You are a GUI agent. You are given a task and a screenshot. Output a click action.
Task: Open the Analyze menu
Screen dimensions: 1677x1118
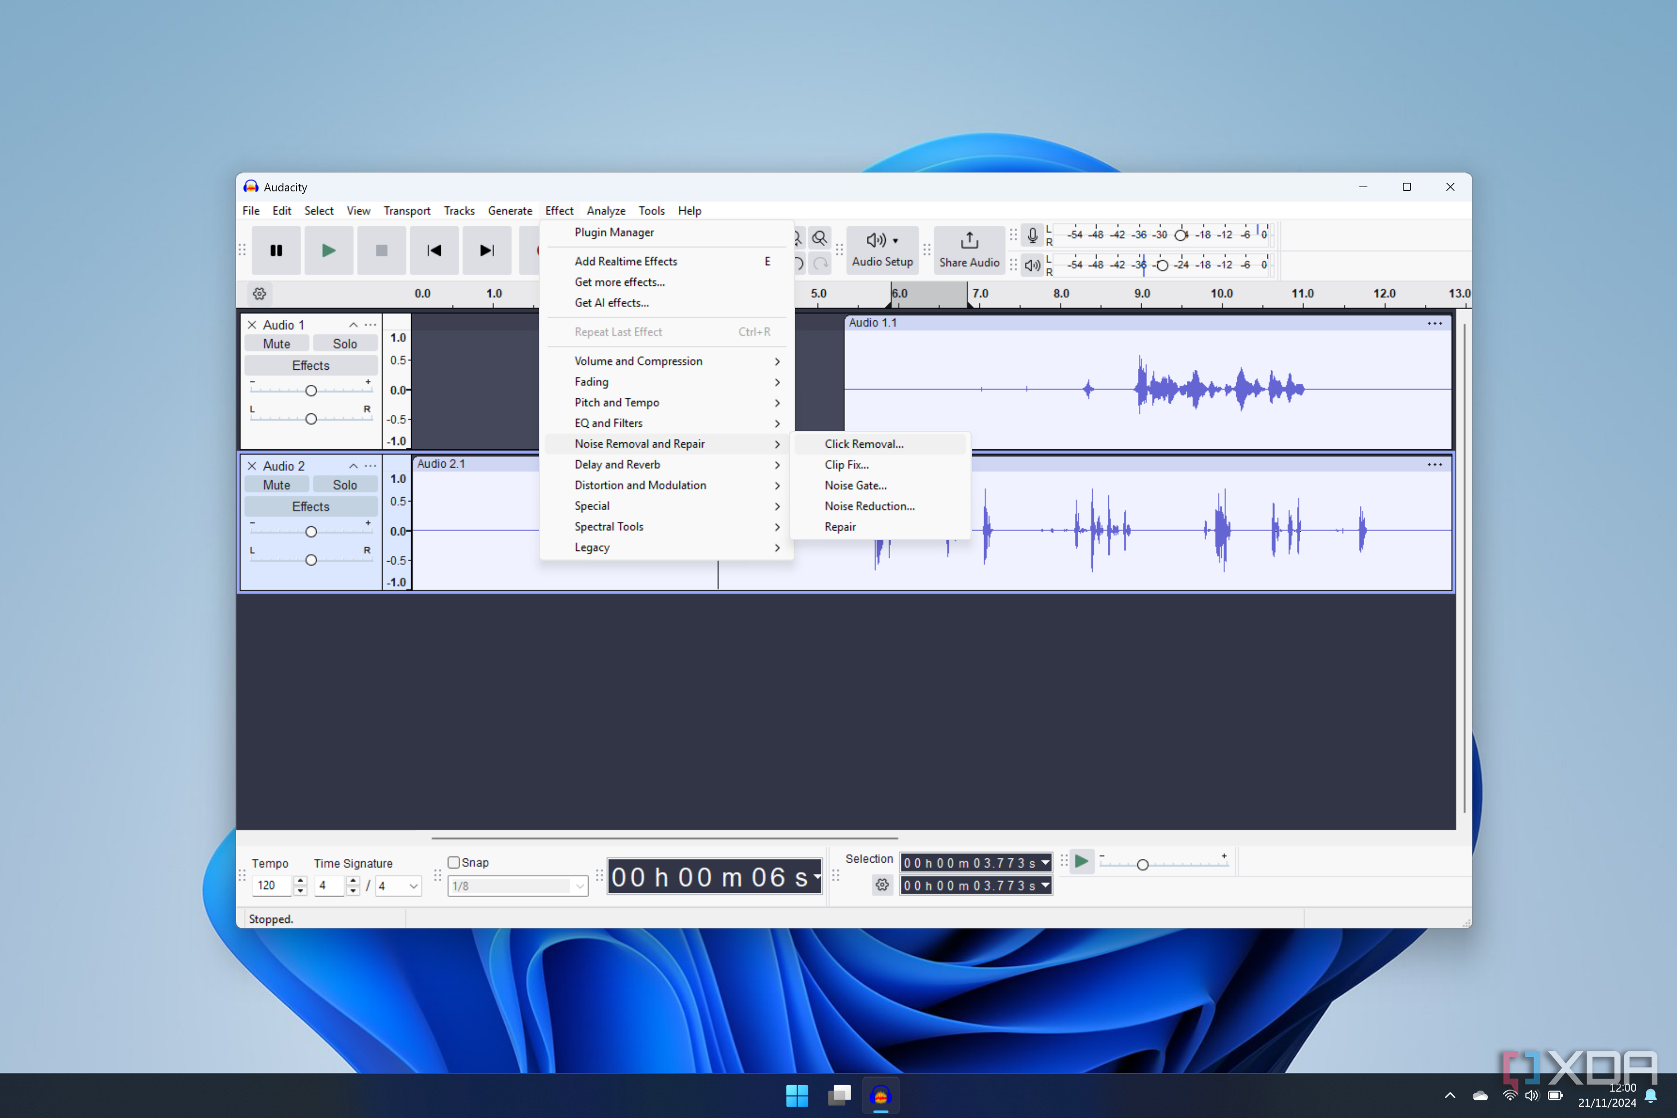(x=606, y=211)
